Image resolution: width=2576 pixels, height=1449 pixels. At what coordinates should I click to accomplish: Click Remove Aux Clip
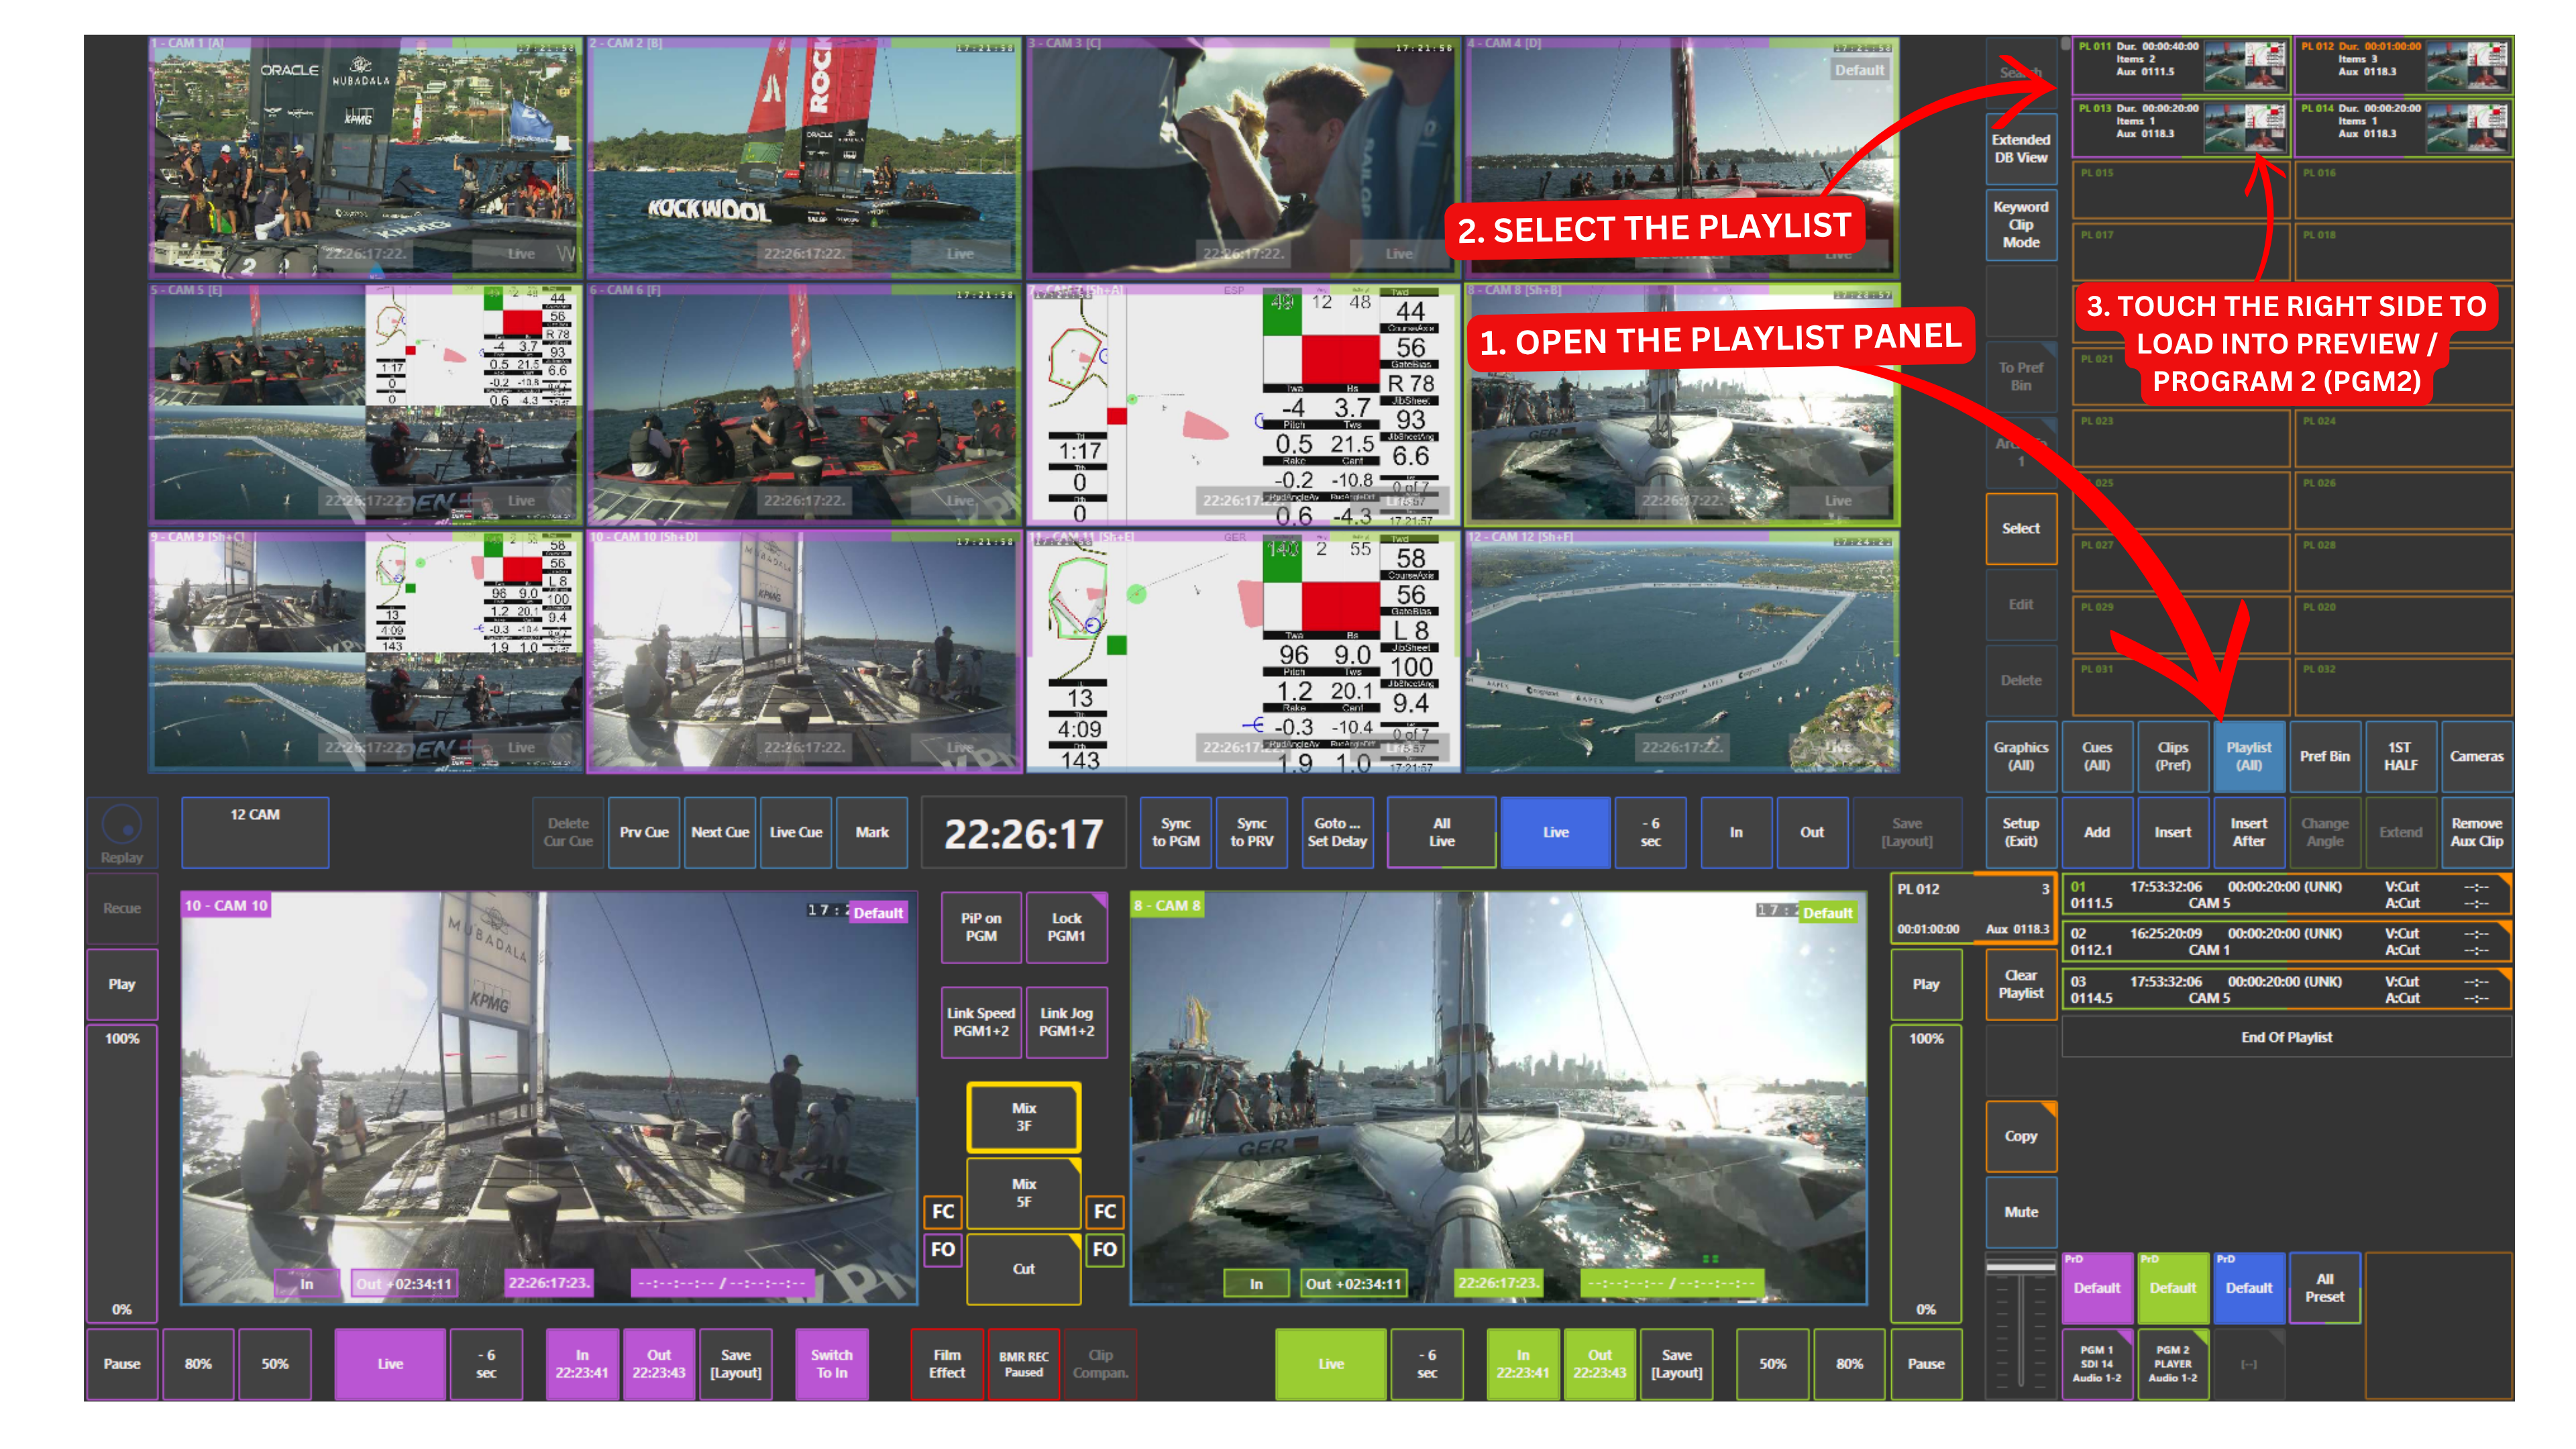pos(2477,832)
